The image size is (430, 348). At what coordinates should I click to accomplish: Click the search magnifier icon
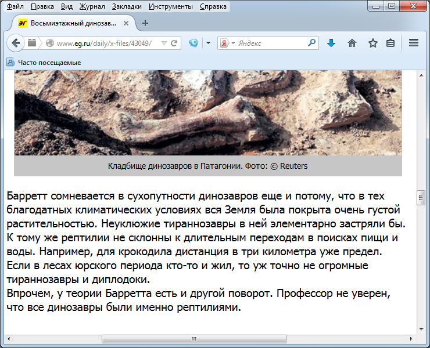pyautogui.click(x=312, y=43)
